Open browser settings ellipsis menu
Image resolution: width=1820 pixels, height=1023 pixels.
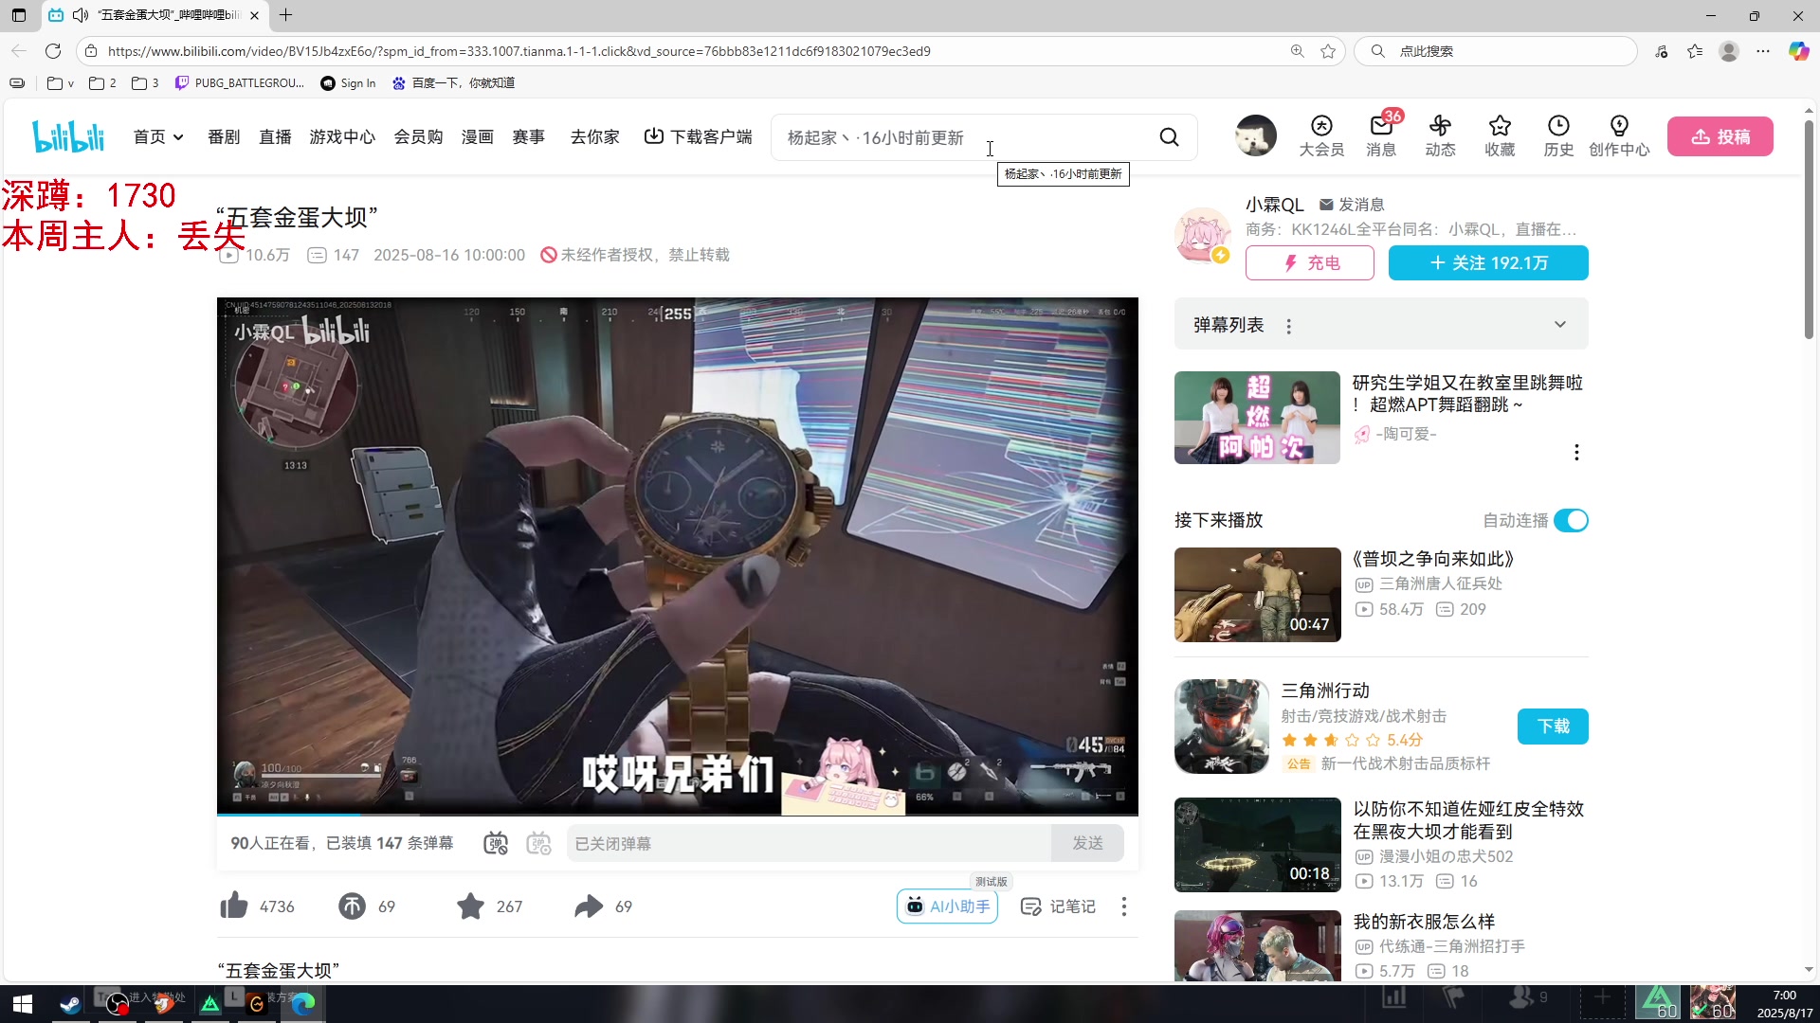[x=1763, y=51]
